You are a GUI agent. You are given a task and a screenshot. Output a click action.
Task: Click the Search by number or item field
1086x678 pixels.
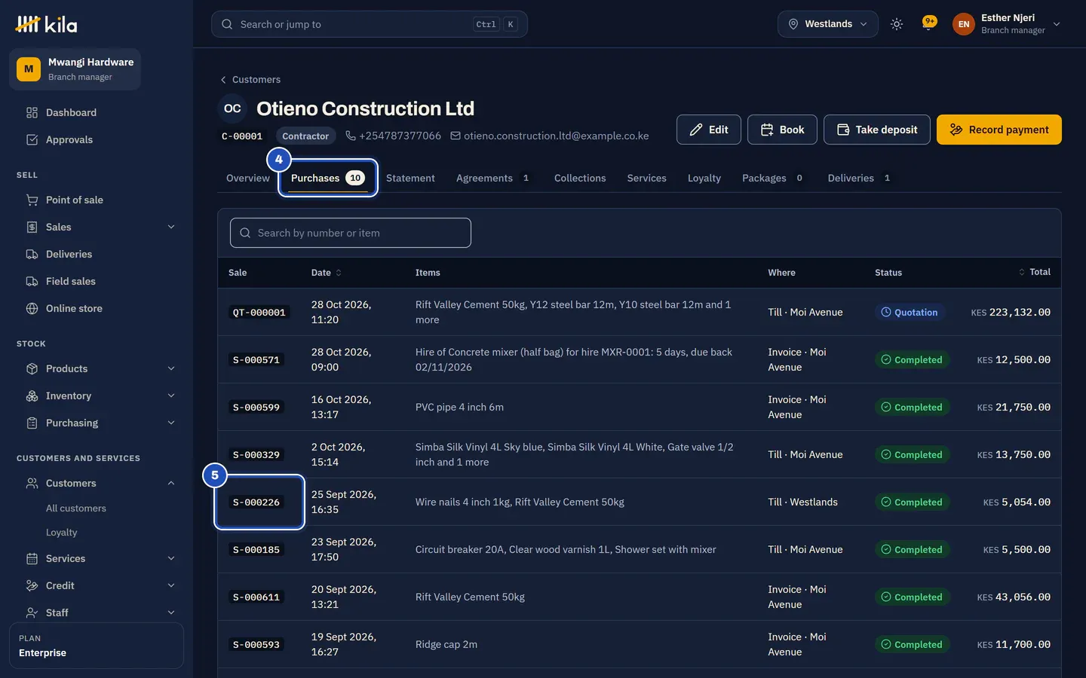pyautogui.click(x=351, y=233)
